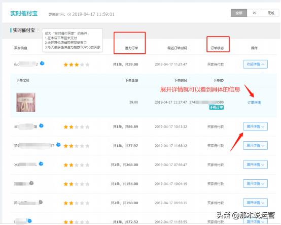
Task: Click the text 共1单, 共154.00
Action: (124, 184)
